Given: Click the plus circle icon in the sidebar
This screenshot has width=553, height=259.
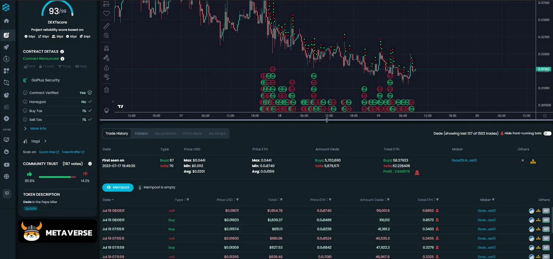Looking at the screenshot, I should point(6,119).
